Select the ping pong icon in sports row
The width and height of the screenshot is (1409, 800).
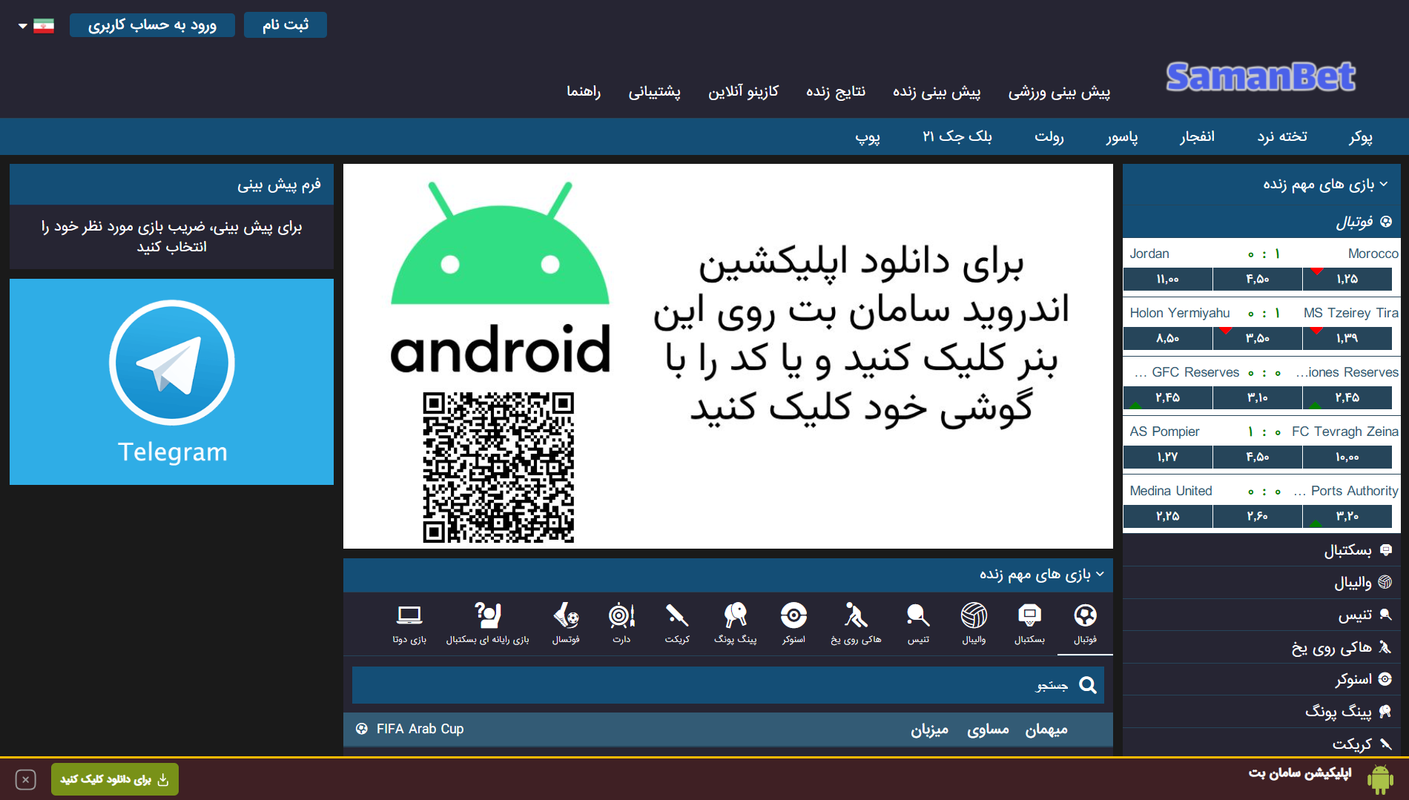click(x=735, y=615)
